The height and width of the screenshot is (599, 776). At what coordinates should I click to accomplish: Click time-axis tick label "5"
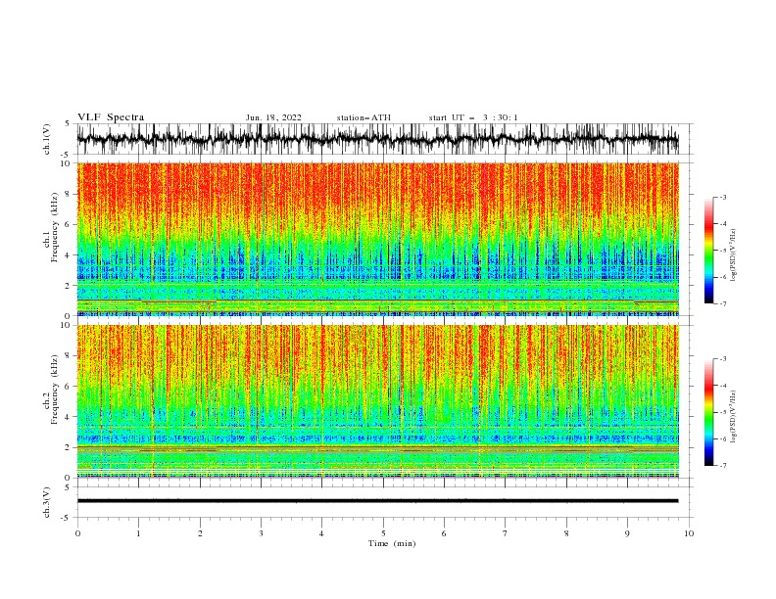[383, 533]
